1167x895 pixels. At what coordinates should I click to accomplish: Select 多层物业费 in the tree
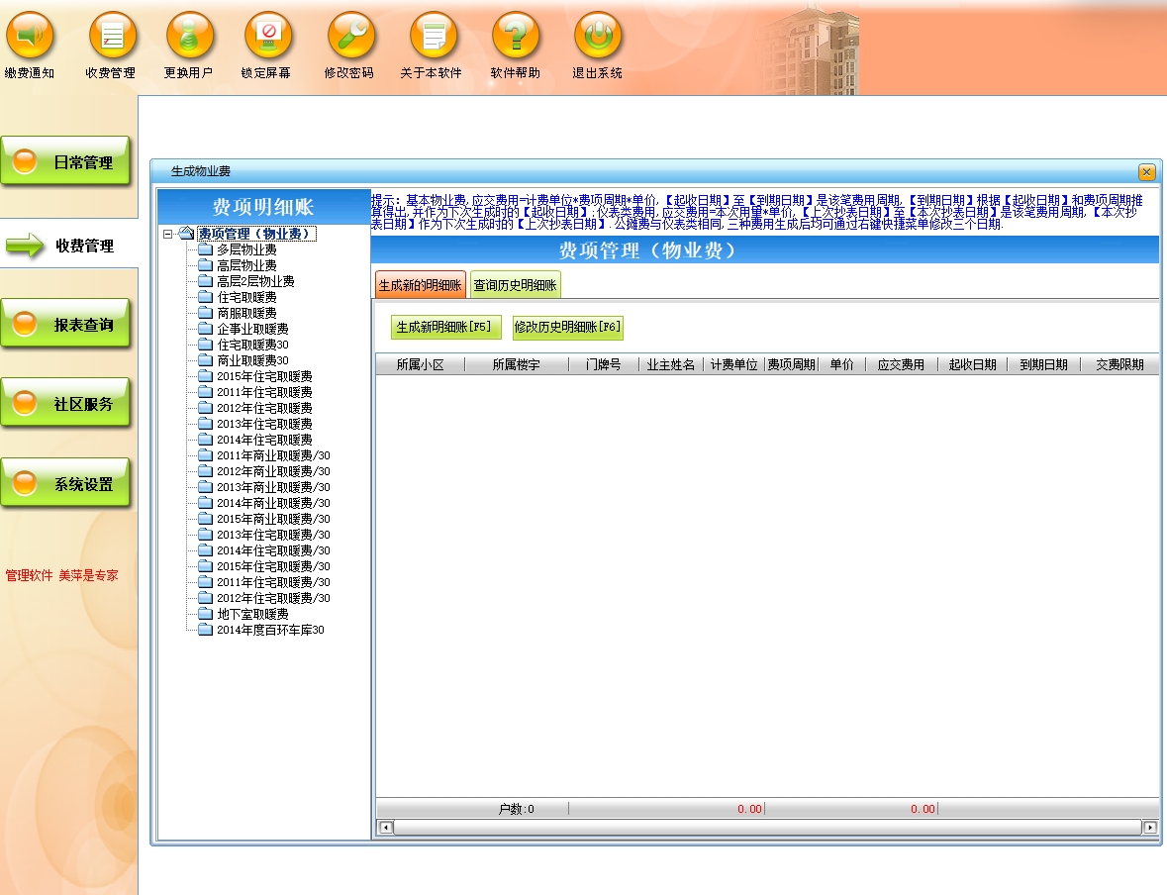pyautogui.click(x=246, y=249)
